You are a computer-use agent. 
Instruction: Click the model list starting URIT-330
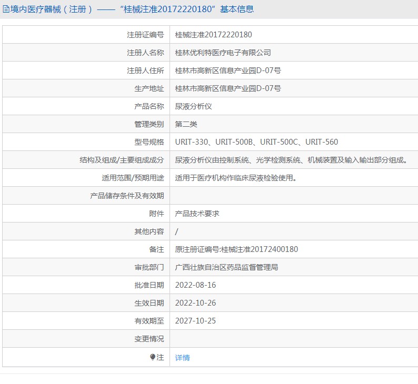(256, 142)
